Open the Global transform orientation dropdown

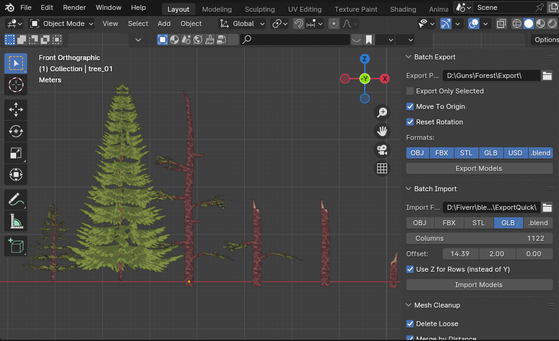tap(242, 24)
